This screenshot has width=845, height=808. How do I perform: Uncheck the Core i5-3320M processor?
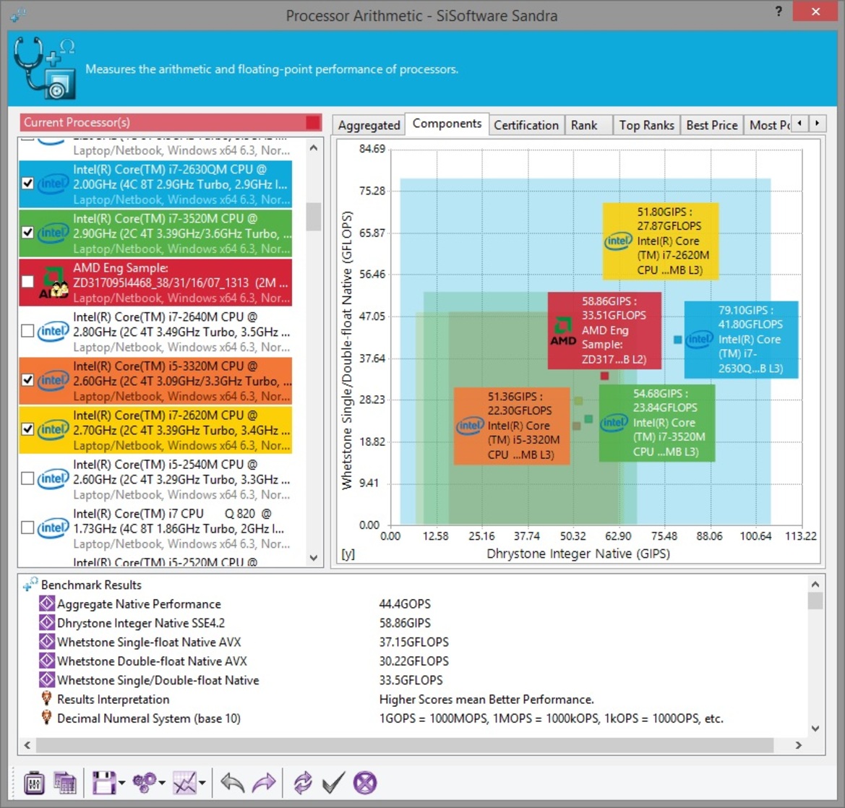pos(27,379)
